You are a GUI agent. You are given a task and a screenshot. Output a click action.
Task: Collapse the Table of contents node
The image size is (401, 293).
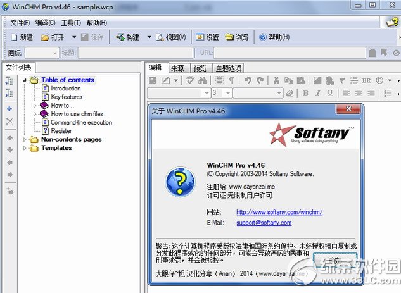25,80
